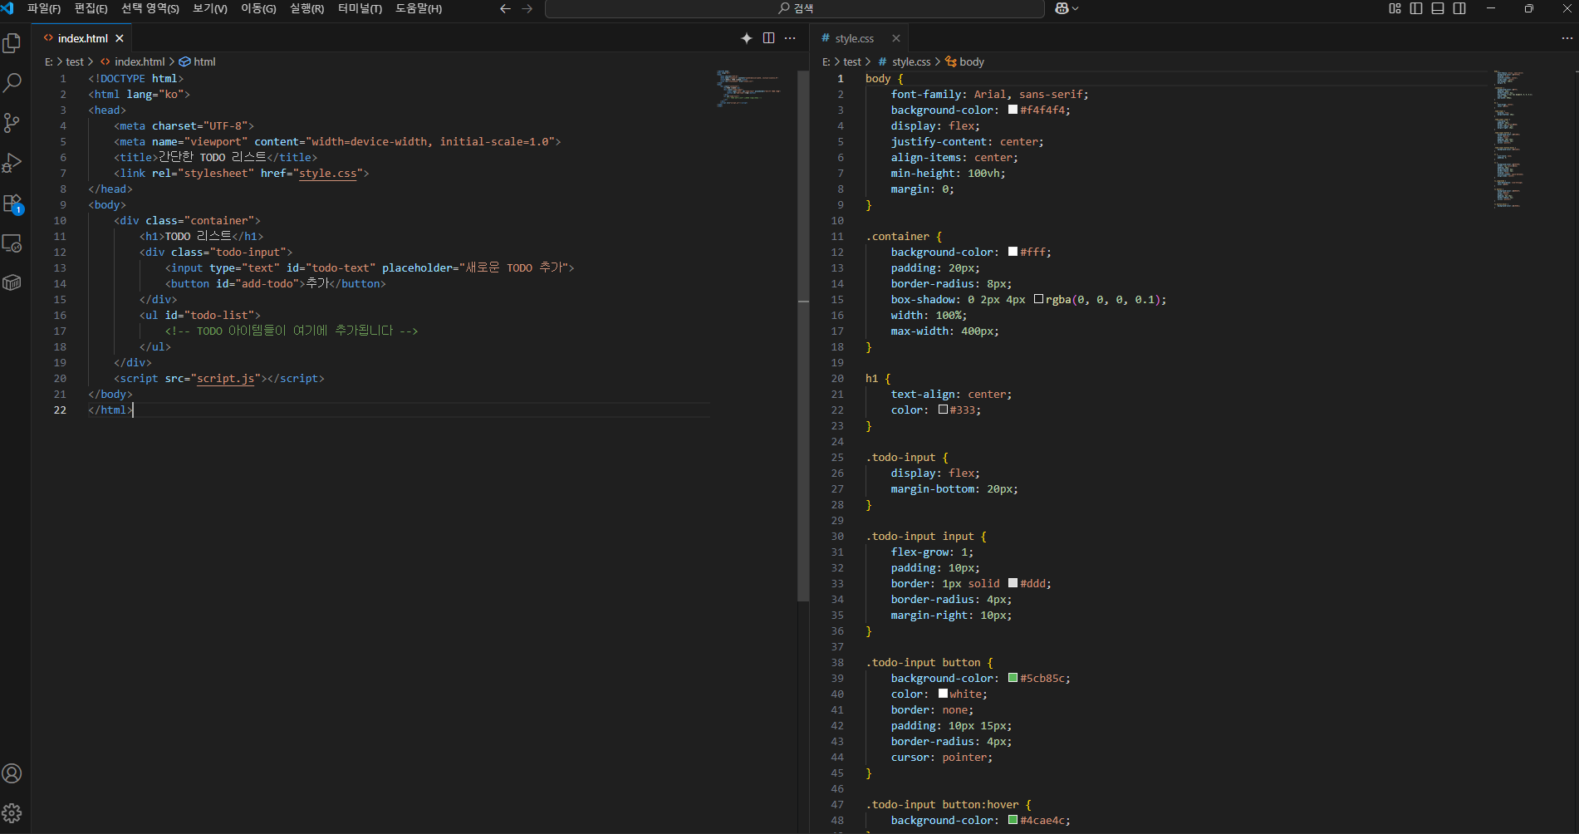This screenshot has width=1579, height=834.
Task: Expand the 'test' breadcrumb in index.html editor
Action: click(75, 61)
